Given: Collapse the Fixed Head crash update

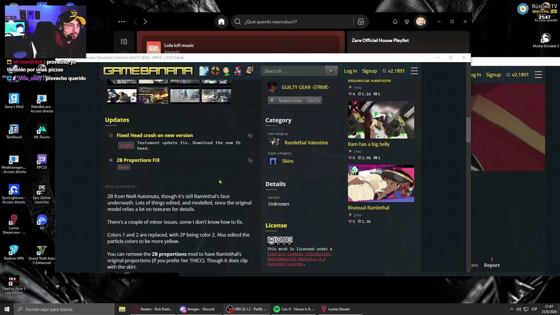Looking at the screenshot, I should click(x=111, y=135).
